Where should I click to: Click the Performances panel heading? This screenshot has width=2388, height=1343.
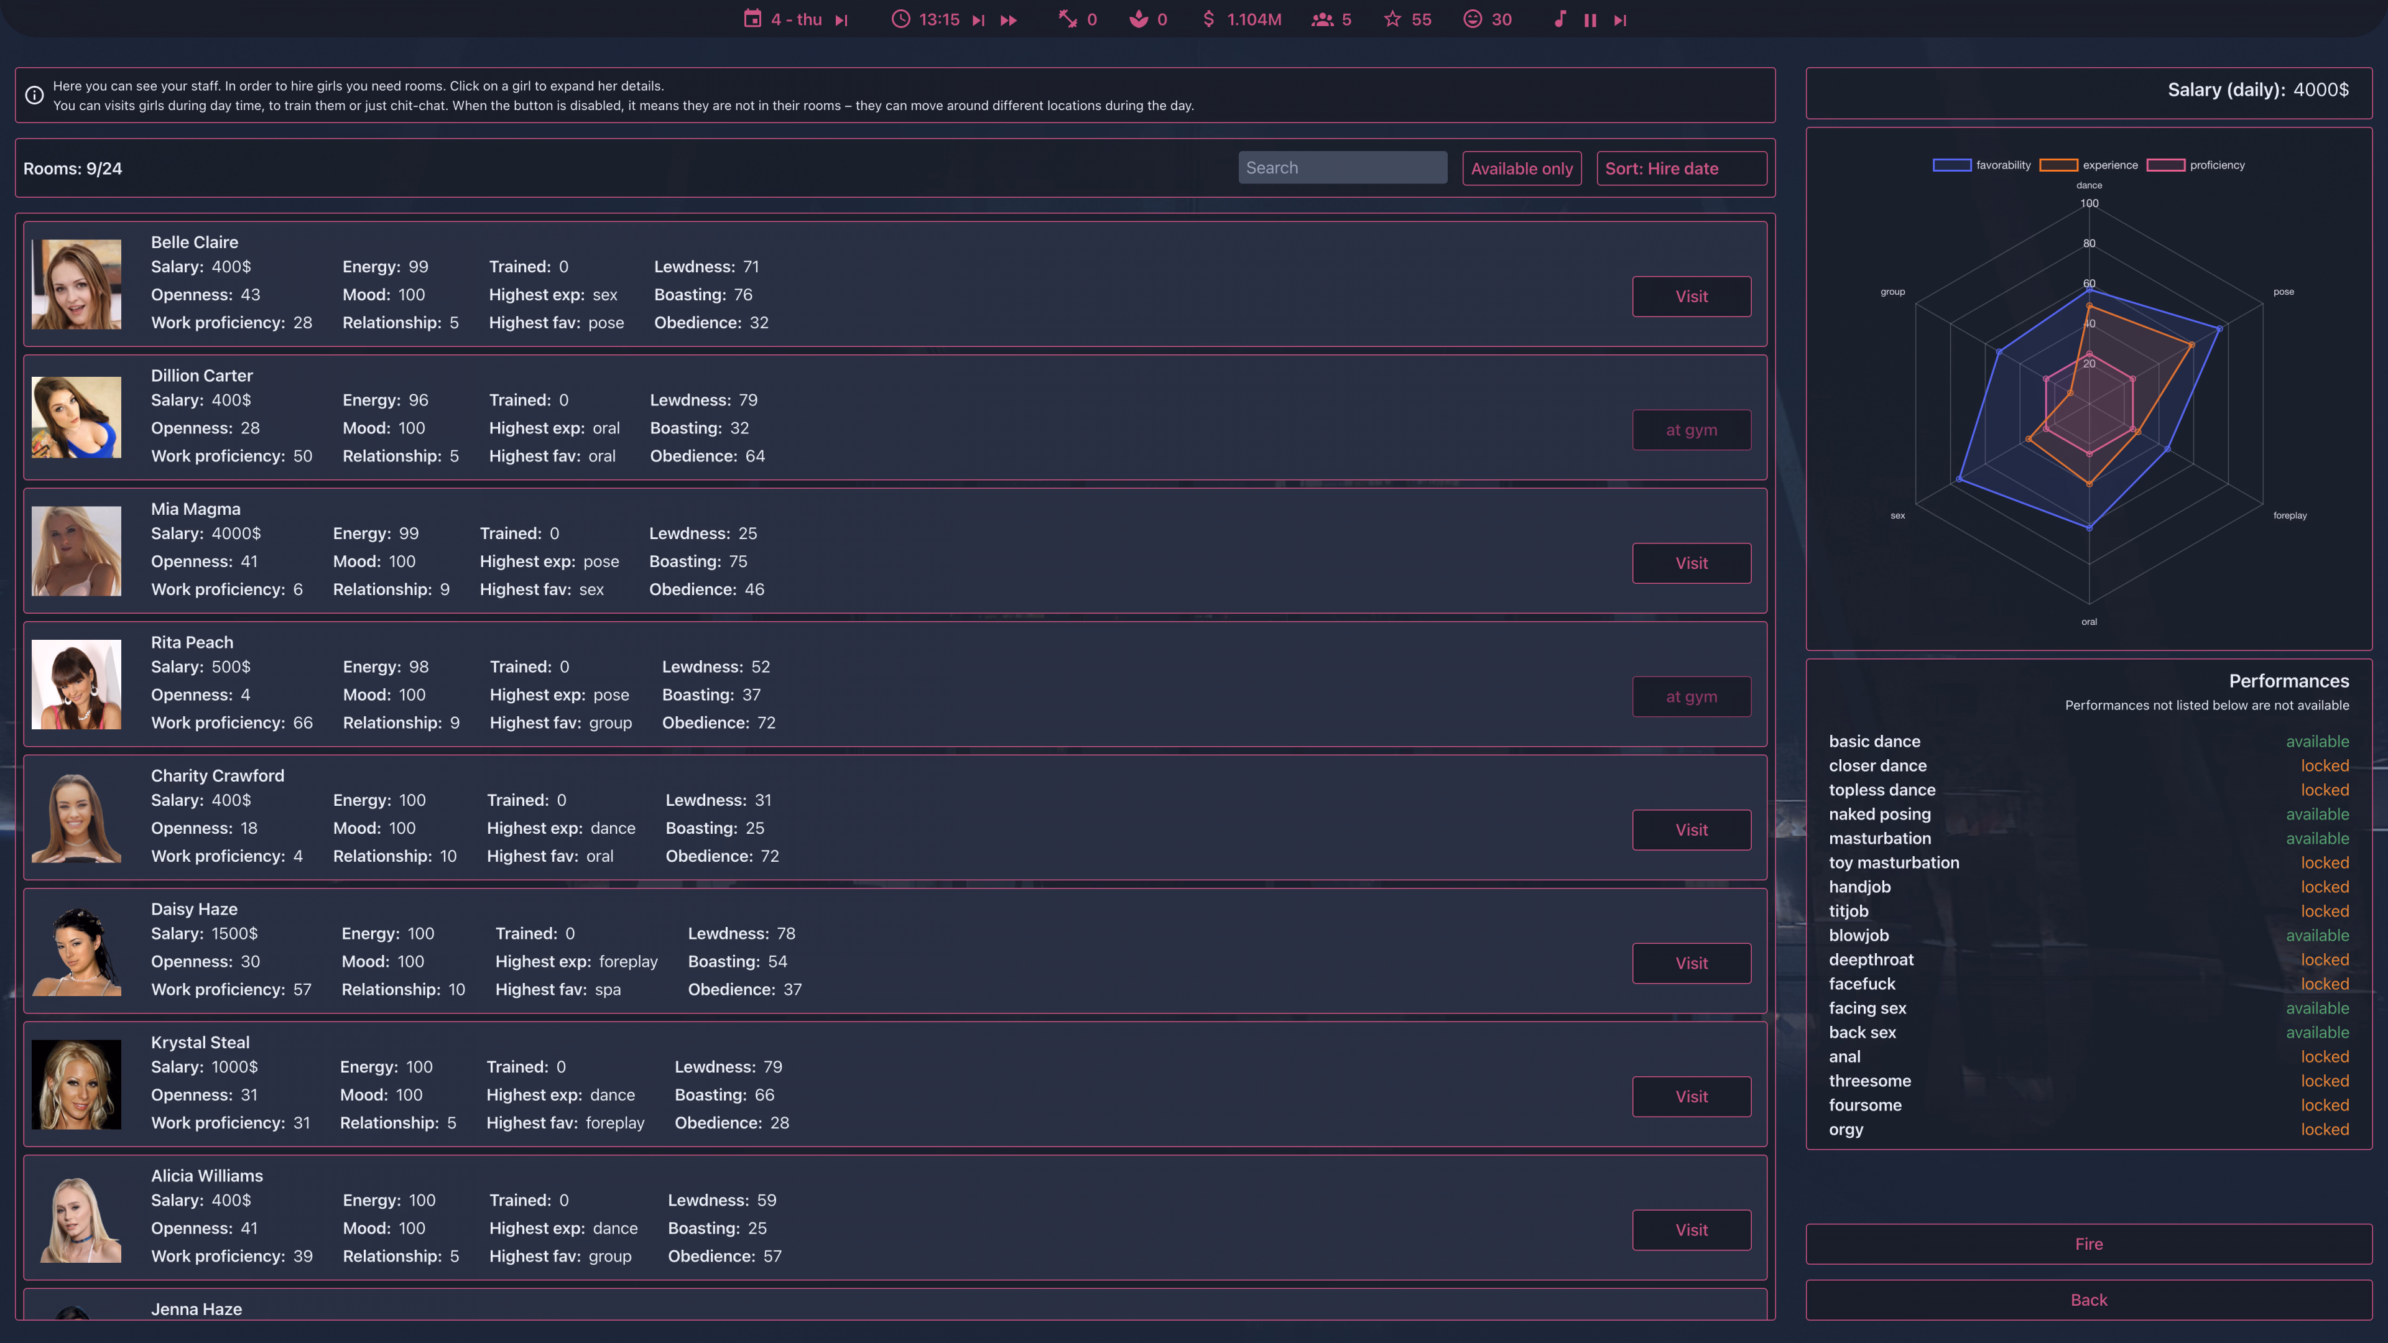pos(2288,681)
